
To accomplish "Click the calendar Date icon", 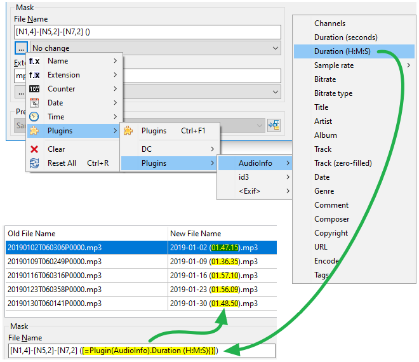I will tap(34, 103).
